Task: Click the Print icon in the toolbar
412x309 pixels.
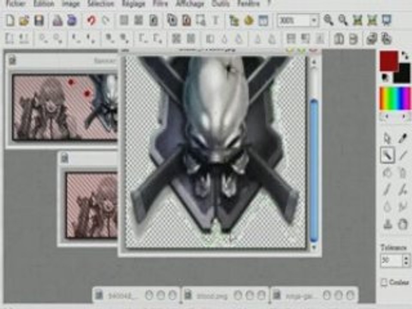Action: tap(57, 21)
